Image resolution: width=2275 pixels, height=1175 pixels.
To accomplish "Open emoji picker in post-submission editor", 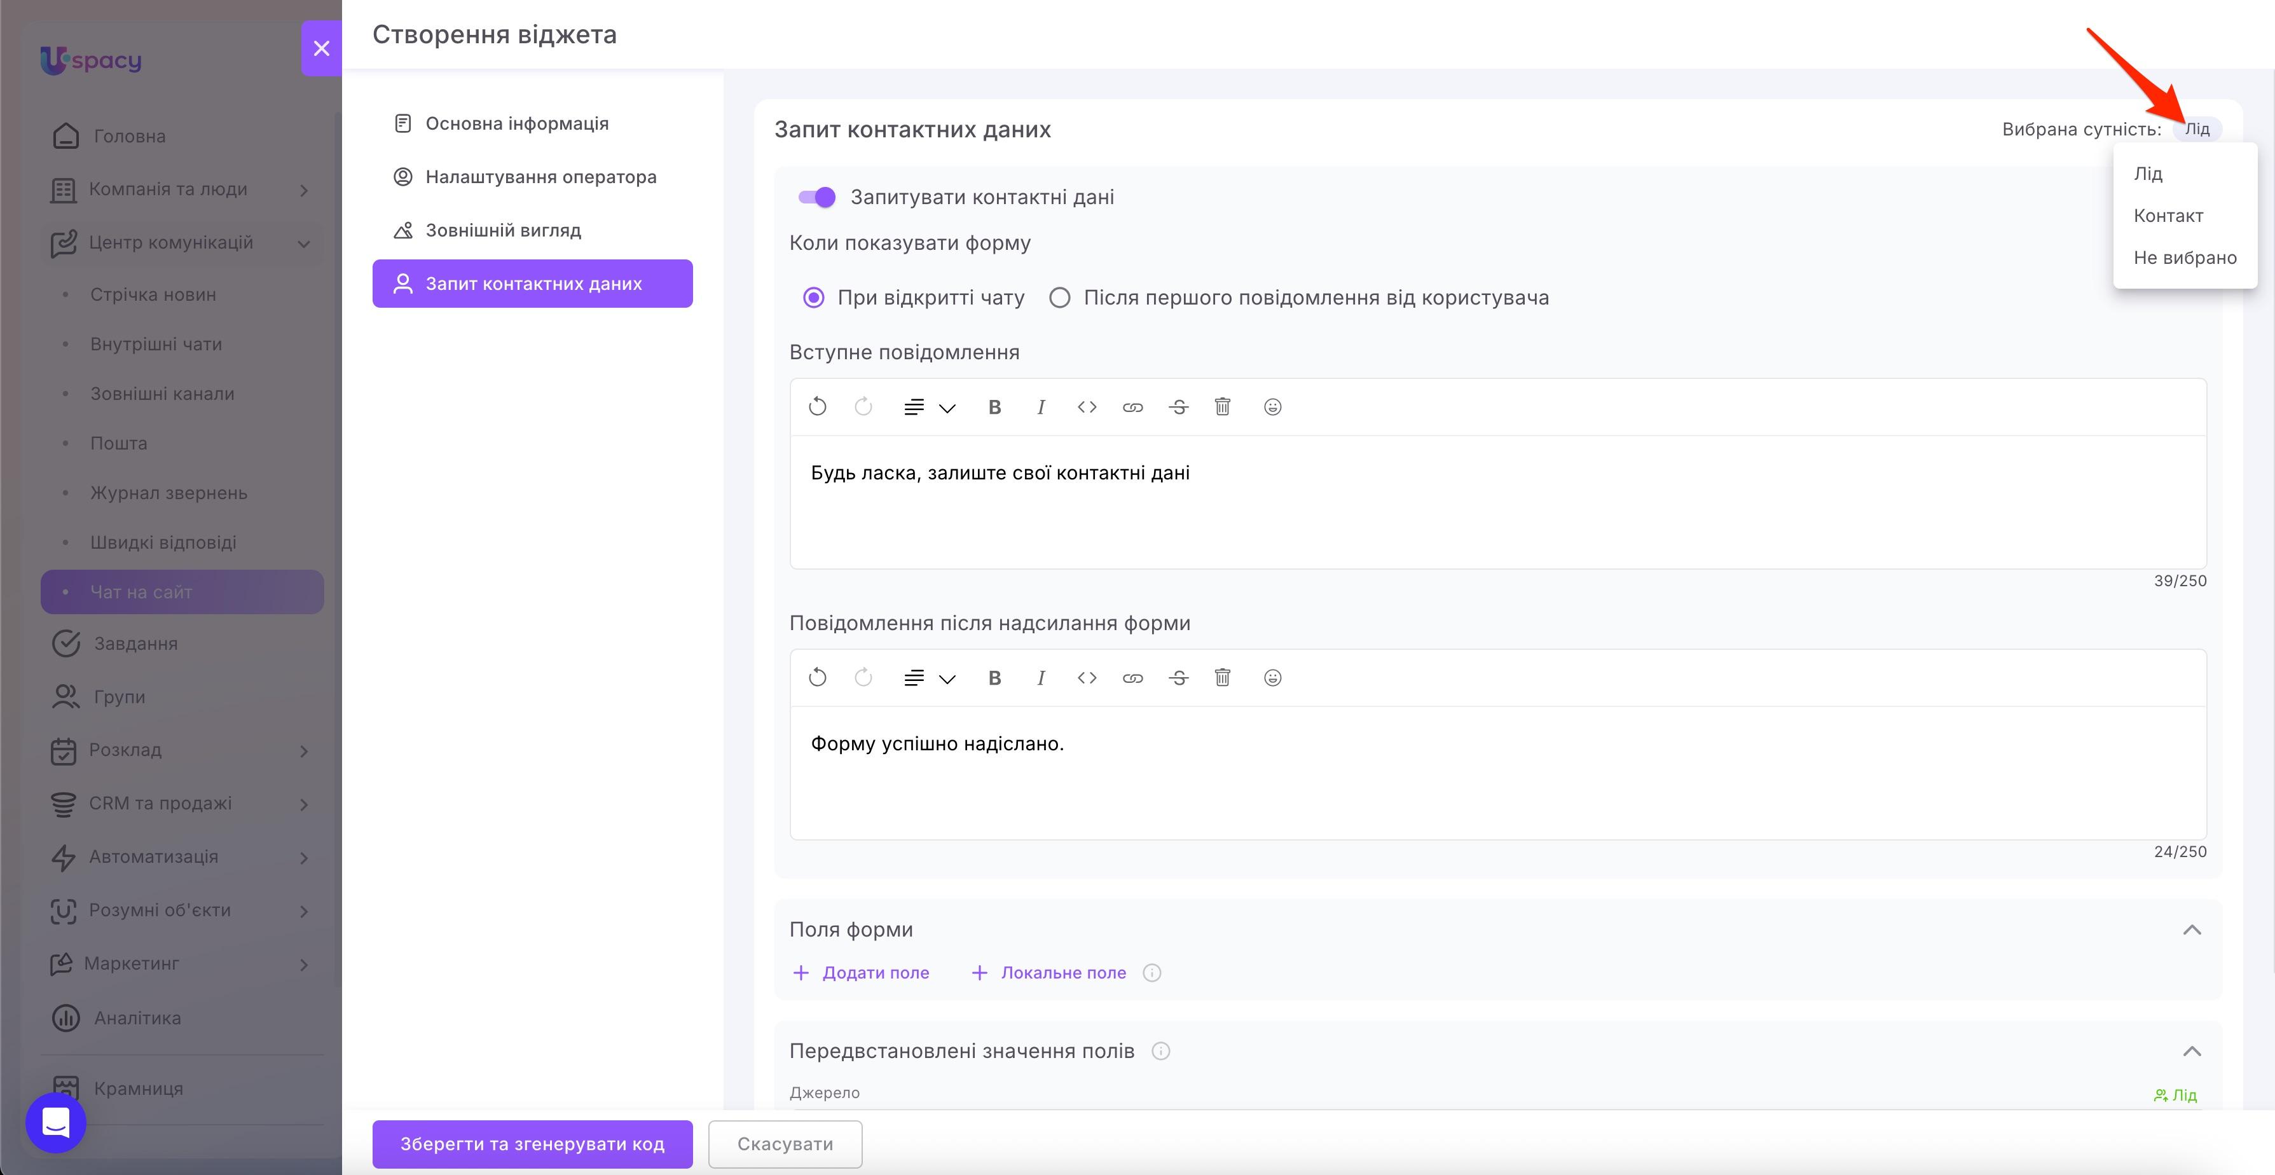I will [x=1273, y=678].
